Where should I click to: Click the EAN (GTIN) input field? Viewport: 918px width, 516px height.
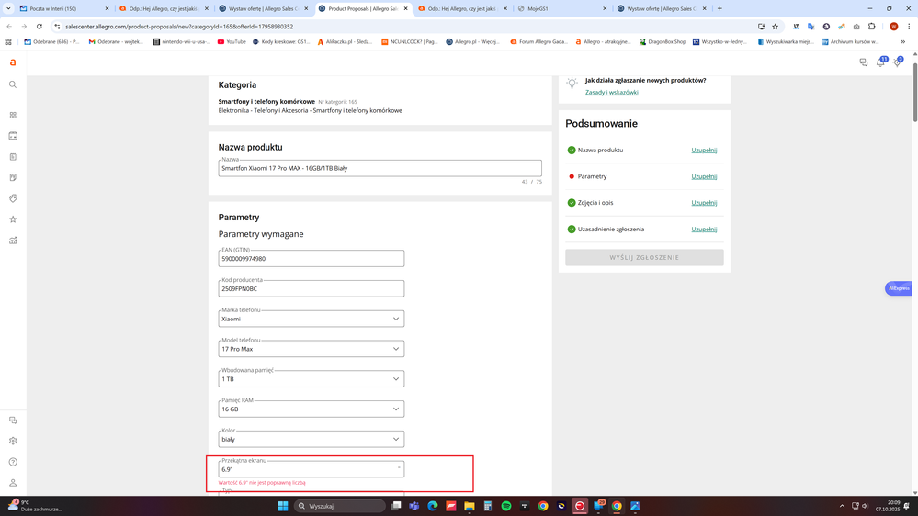(311, 259)
